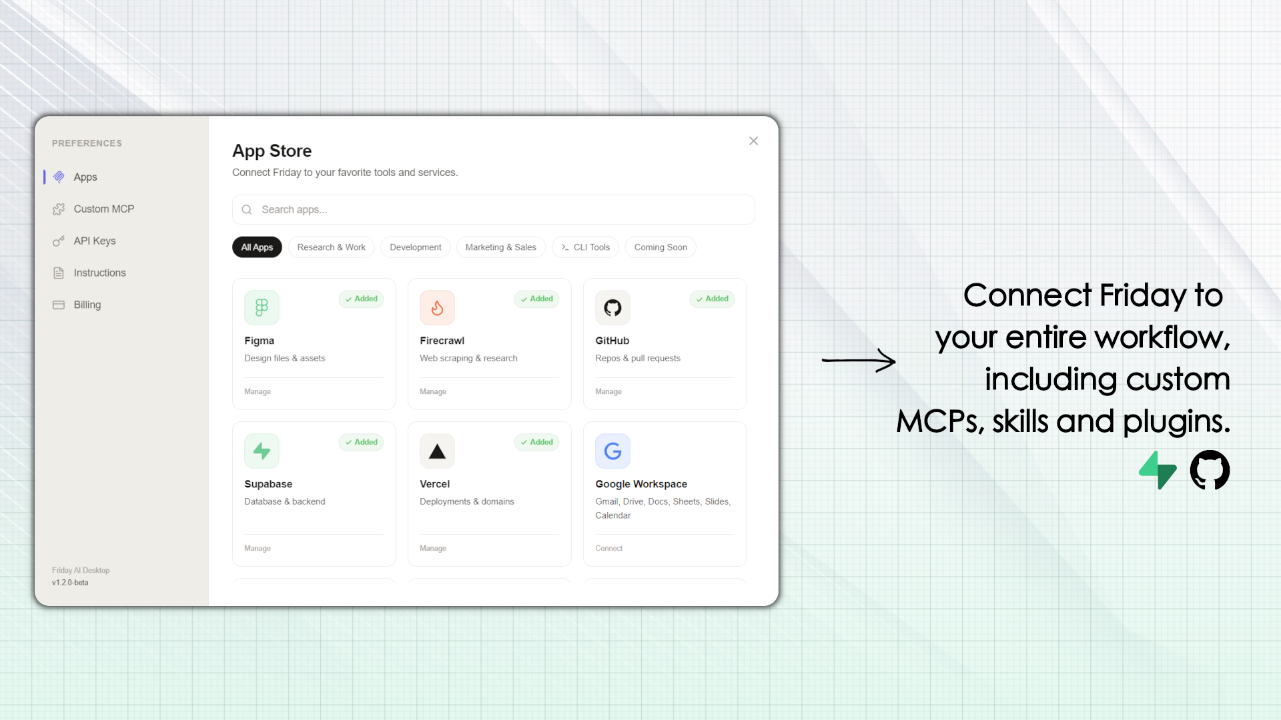1281x720 pixels.
Task: Manage the GitHub integration
Action: click(x=608, y=391)
